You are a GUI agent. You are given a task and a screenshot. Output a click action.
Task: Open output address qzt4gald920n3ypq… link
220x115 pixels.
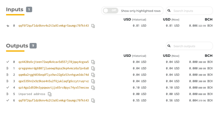click(x=54, y=88)
